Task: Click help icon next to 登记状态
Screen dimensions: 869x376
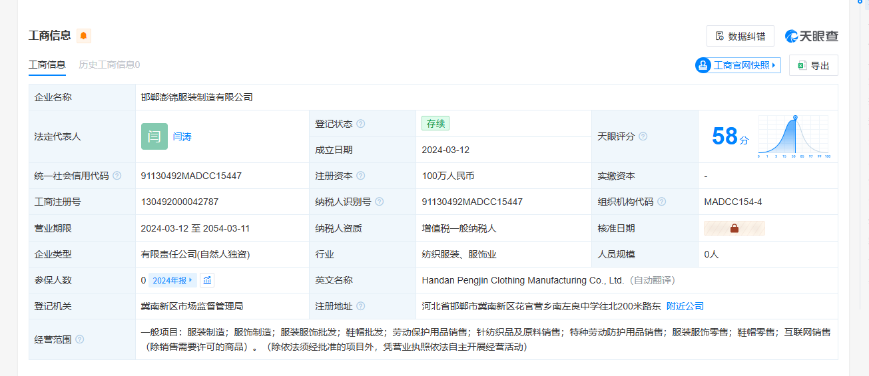Action: click(x=361, y=124)
